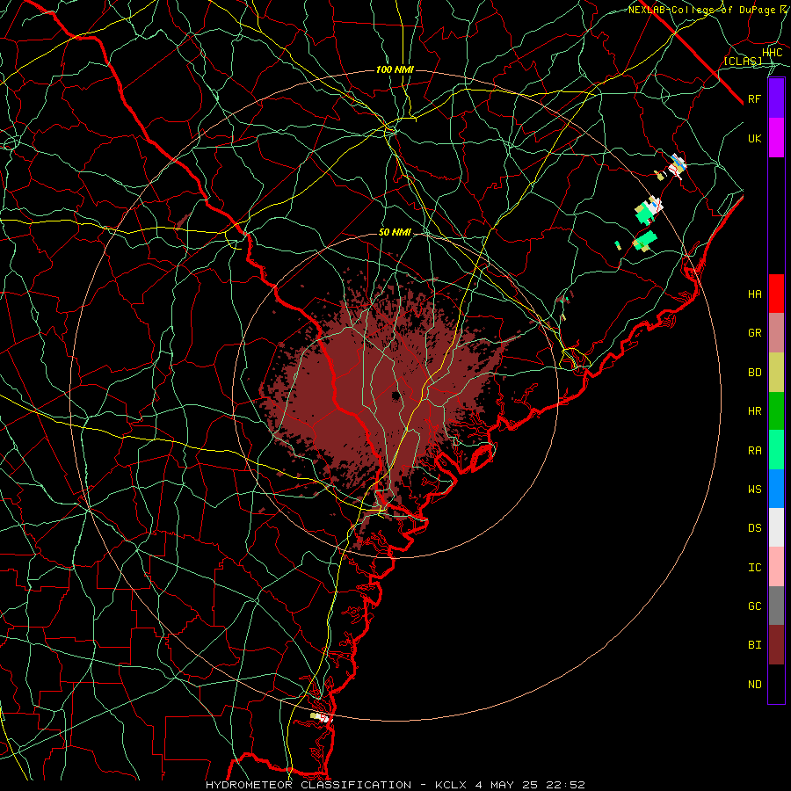This screenshot has width=791, height=791.
Task: Click the GC gray legend swatch
Action: pyautogui.click(x=776, y=606)
